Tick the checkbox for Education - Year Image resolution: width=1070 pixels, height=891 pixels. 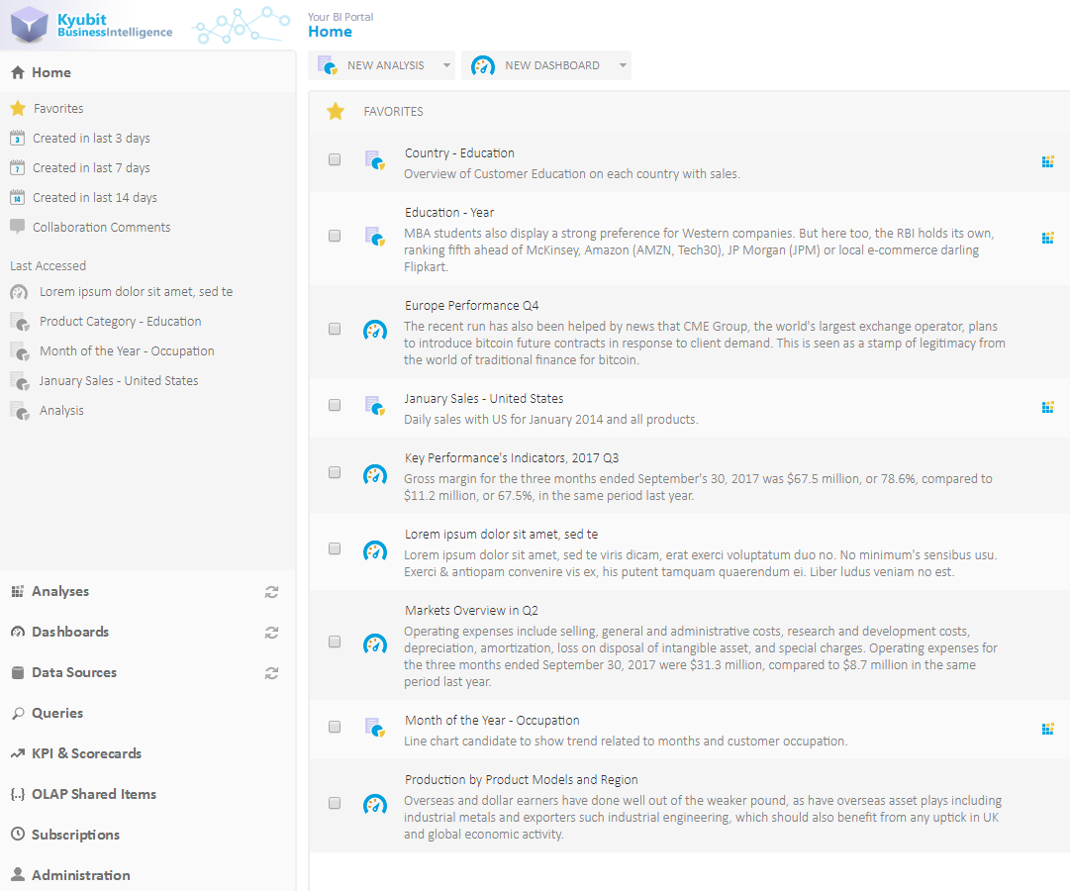(x=335, y=236)
